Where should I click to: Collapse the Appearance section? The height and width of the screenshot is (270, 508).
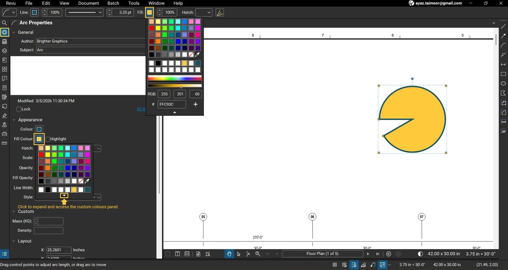14,120
